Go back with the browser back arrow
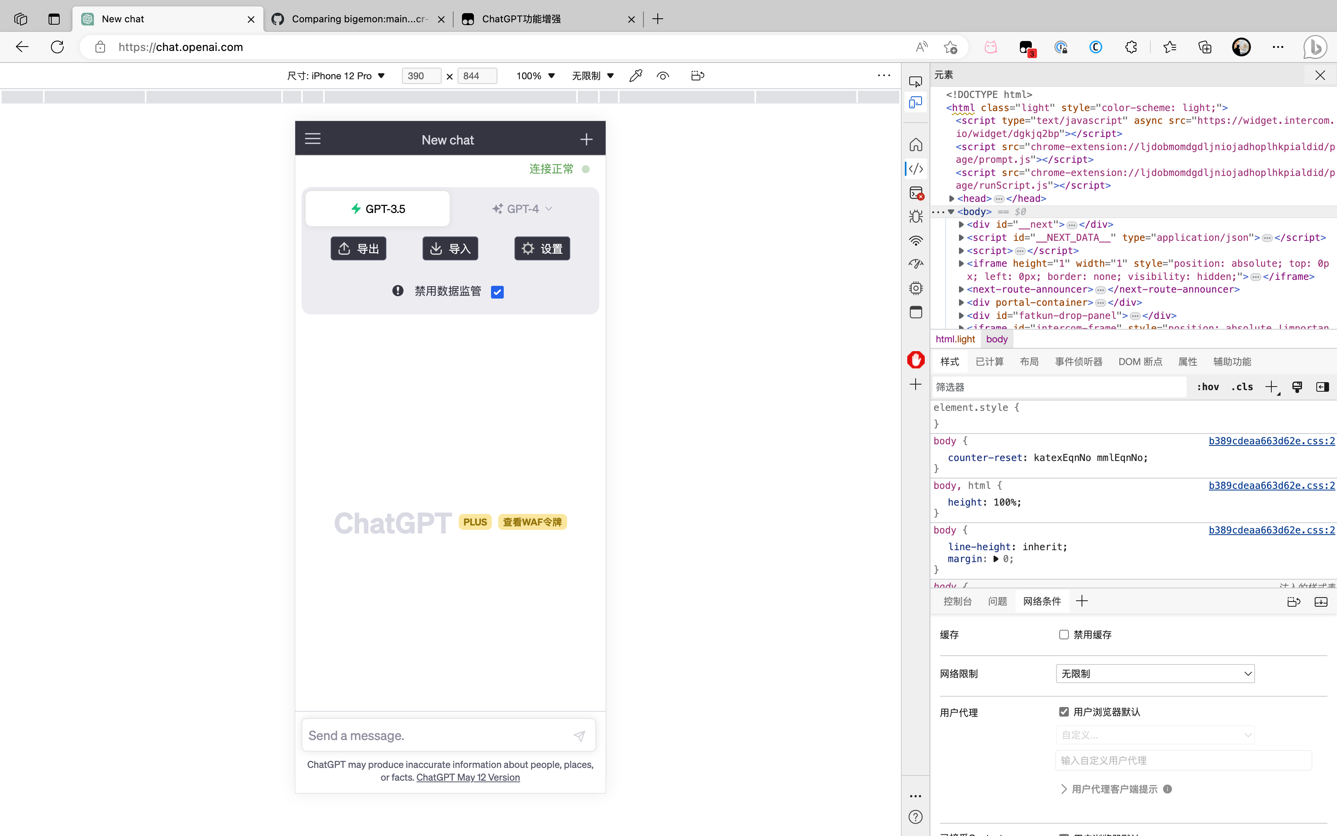Viewport: 1337px width, 836px height. click(x=22, y=47)
